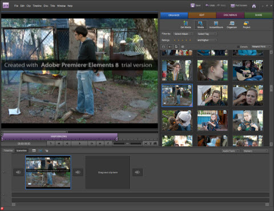The height and width of the screenshot is (211, 274).
Task: Click the fast forward button
Action: (x=100, y=144)
